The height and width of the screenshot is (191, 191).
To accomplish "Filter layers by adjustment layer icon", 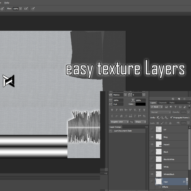I will click(x=171, y=107).
